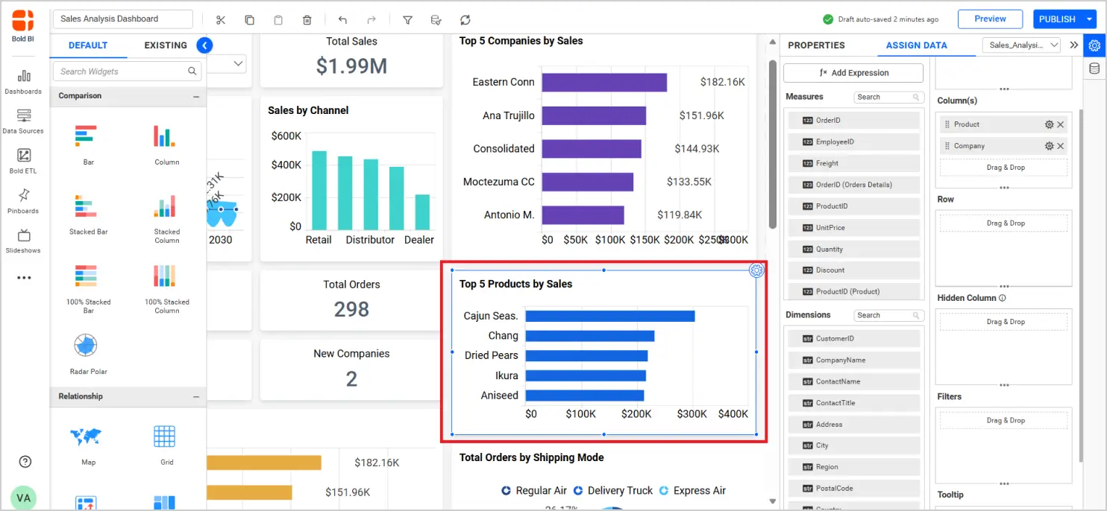Open the VA user avatar menu

[23, 497]
